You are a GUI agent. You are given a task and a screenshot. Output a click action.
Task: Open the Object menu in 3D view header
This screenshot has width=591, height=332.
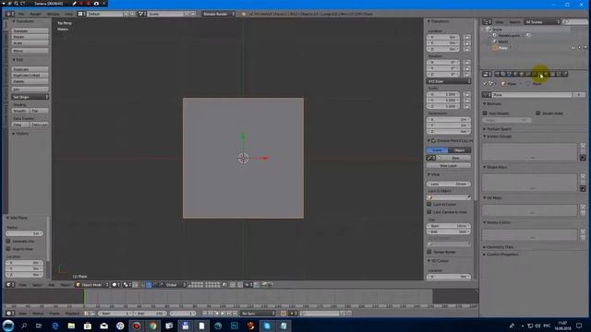[x=66, y=285]
